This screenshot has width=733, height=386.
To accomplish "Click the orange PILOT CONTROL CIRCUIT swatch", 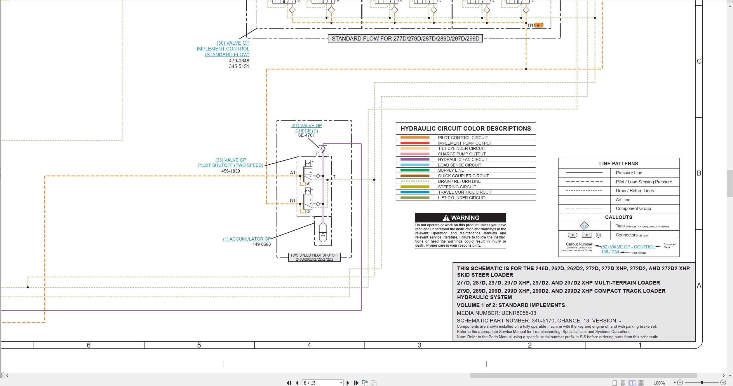I will (415, 138).
